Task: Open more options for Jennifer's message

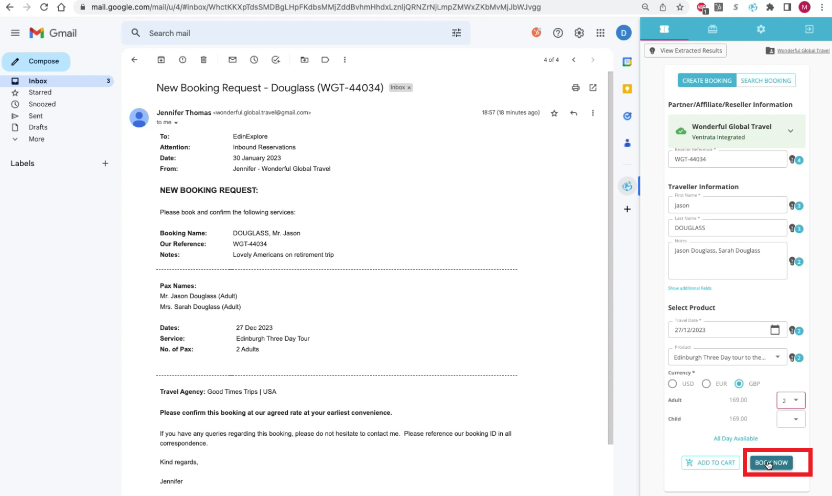Action: (593, 113)
